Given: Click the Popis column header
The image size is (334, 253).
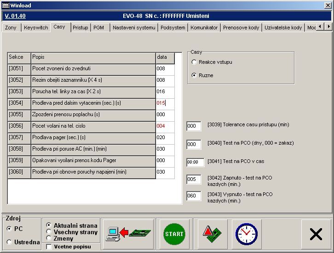Looking at the screenshot, I should (93, 57).
